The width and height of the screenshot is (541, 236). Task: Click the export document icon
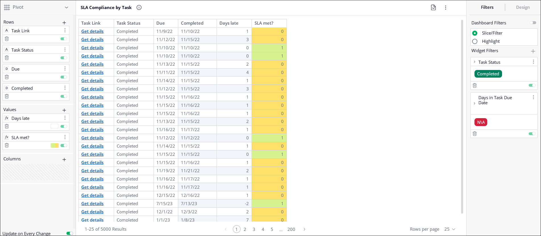tap(433, 8)
